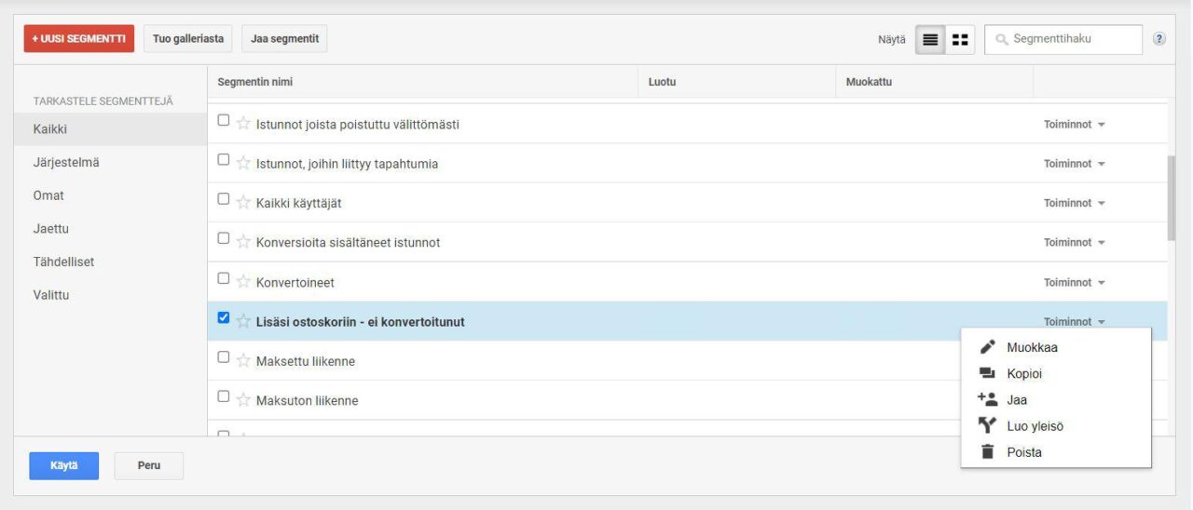Viewport: 1193px width, 510px height.
Task: Open the help question mark icon
Action: 1159,39
